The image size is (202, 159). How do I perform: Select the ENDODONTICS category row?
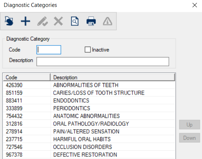click(89, 100)
